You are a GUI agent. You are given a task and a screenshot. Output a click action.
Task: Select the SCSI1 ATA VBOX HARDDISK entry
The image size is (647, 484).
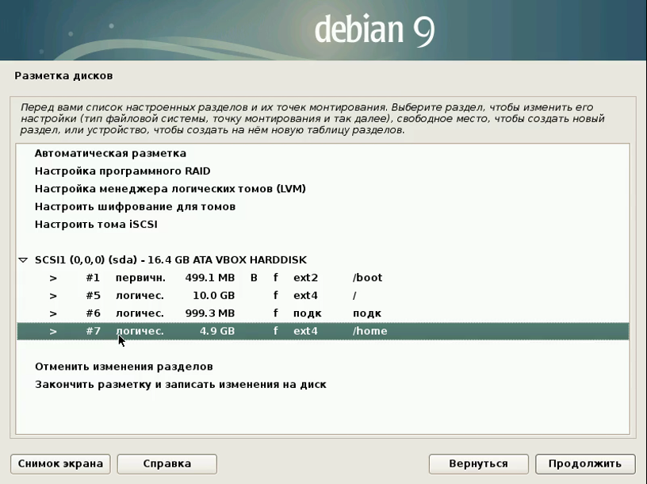coord(170,259)
